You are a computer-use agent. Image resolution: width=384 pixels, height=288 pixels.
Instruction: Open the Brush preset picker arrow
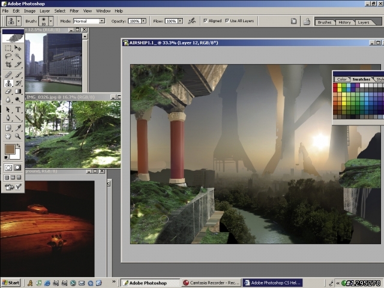coord(50,21)
